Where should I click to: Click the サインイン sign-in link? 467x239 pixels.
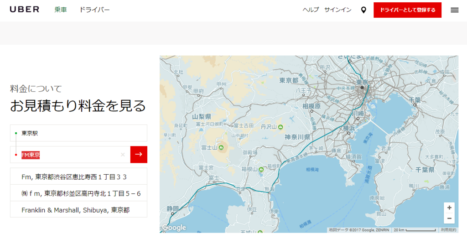[x=338, y=10]
